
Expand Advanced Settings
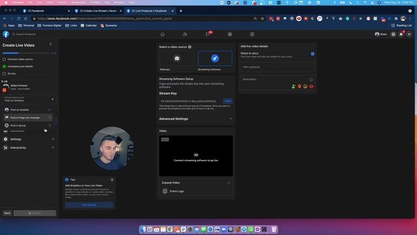(195, 119)
